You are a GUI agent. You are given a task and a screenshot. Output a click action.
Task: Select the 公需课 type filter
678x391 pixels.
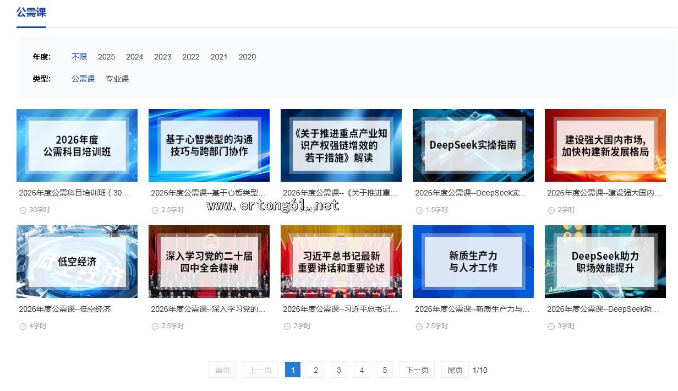(83, 79)
